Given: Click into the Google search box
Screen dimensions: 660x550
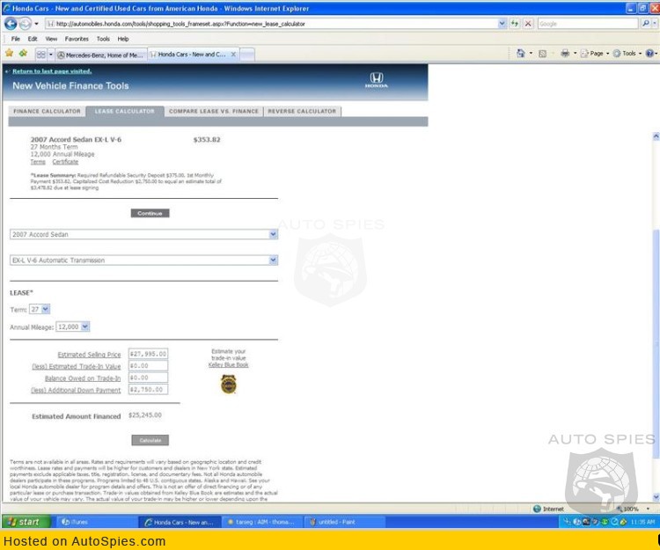Looking at the screenshot, I should pos(588,24).
